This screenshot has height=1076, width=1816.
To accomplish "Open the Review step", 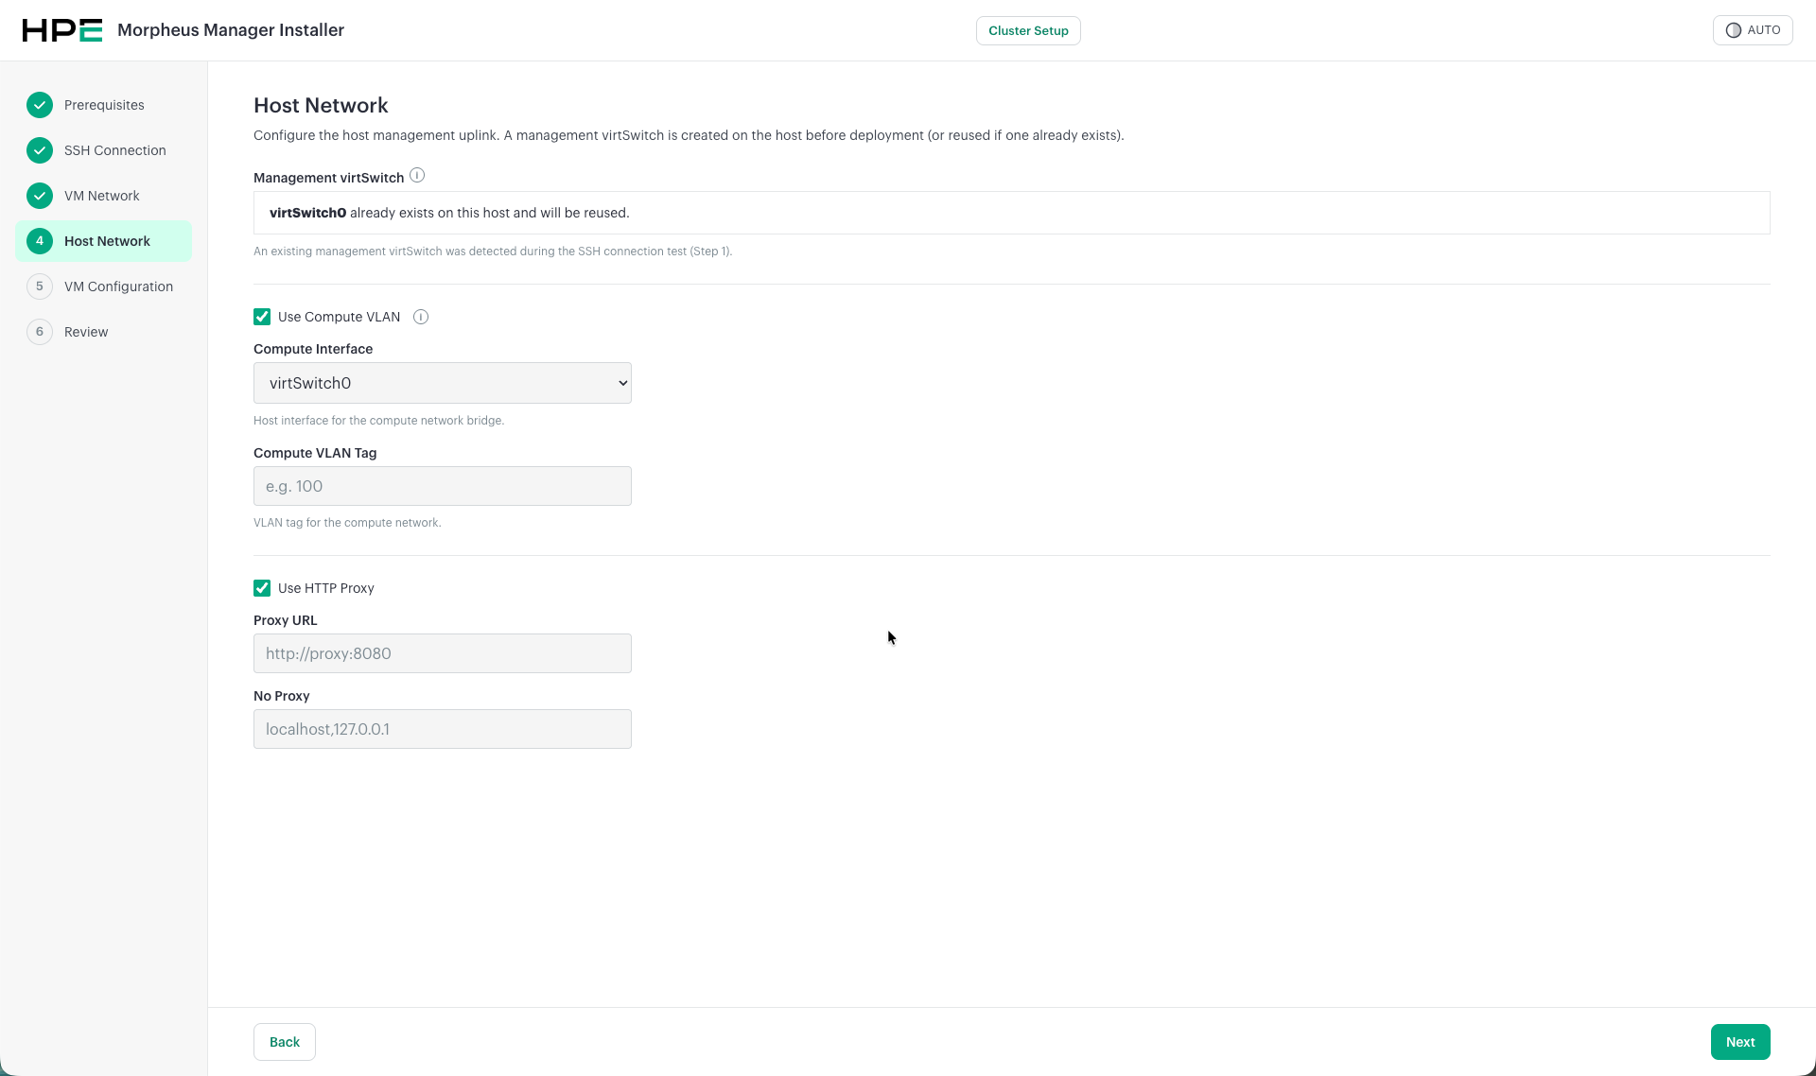I will click(104, 332).
